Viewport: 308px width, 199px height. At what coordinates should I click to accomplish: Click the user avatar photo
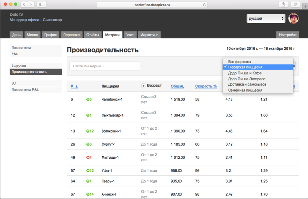[x=294, y=18]
